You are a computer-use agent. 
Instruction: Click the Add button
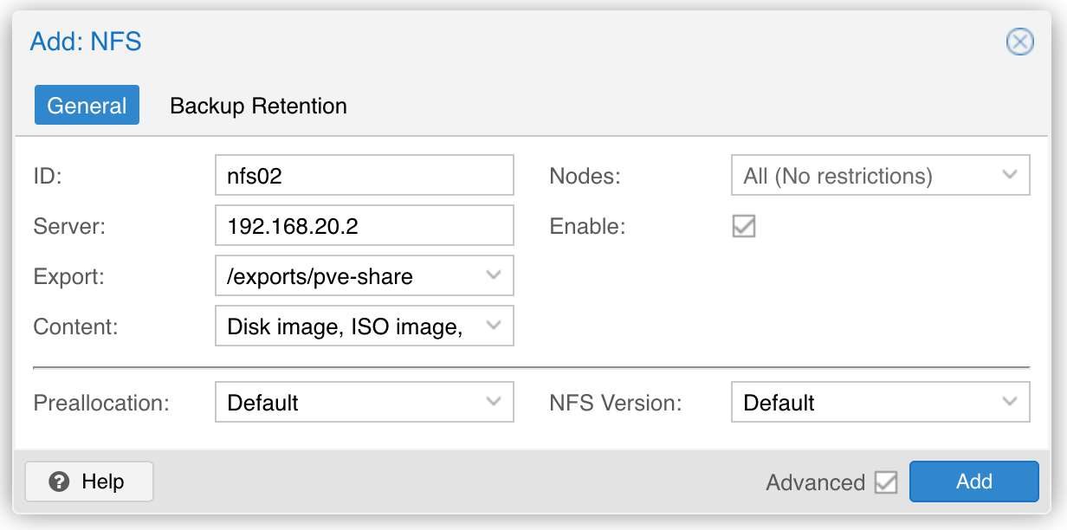(973, 482)
